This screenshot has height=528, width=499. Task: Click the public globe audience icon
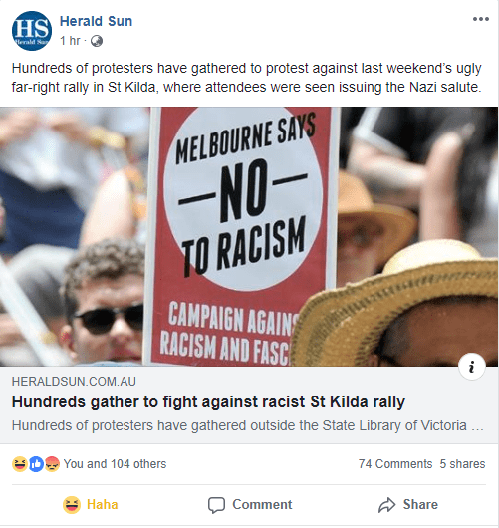(97, 41)
